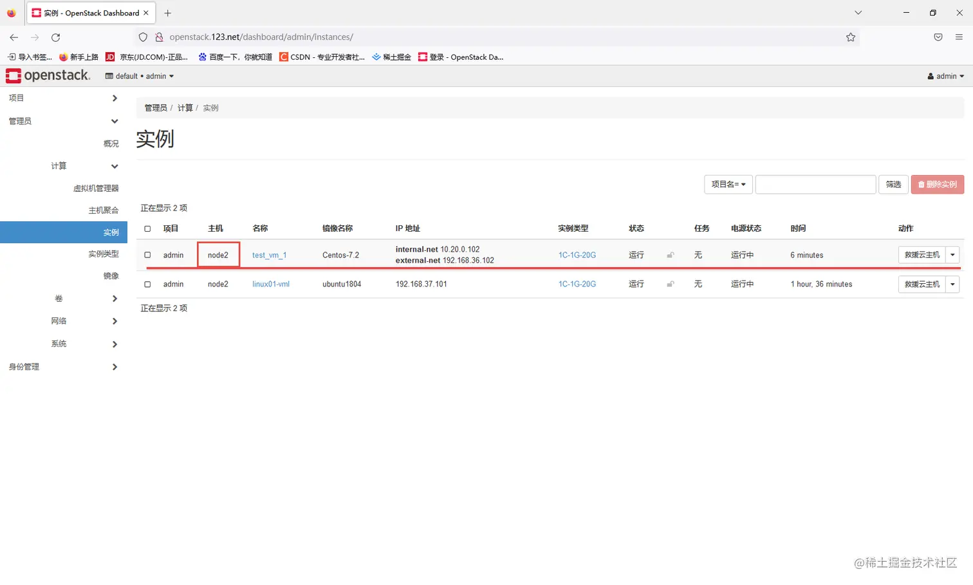This screenshot has height=585, width=973.
Task: Expand actions dropdown for test_vm_1
Action: [953, 255]
